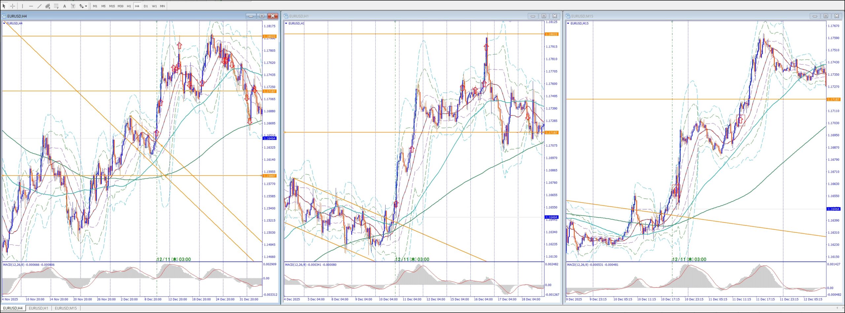Select the text 'A' tool
This screenshot has width=845, height=313.
coord(65,6)
